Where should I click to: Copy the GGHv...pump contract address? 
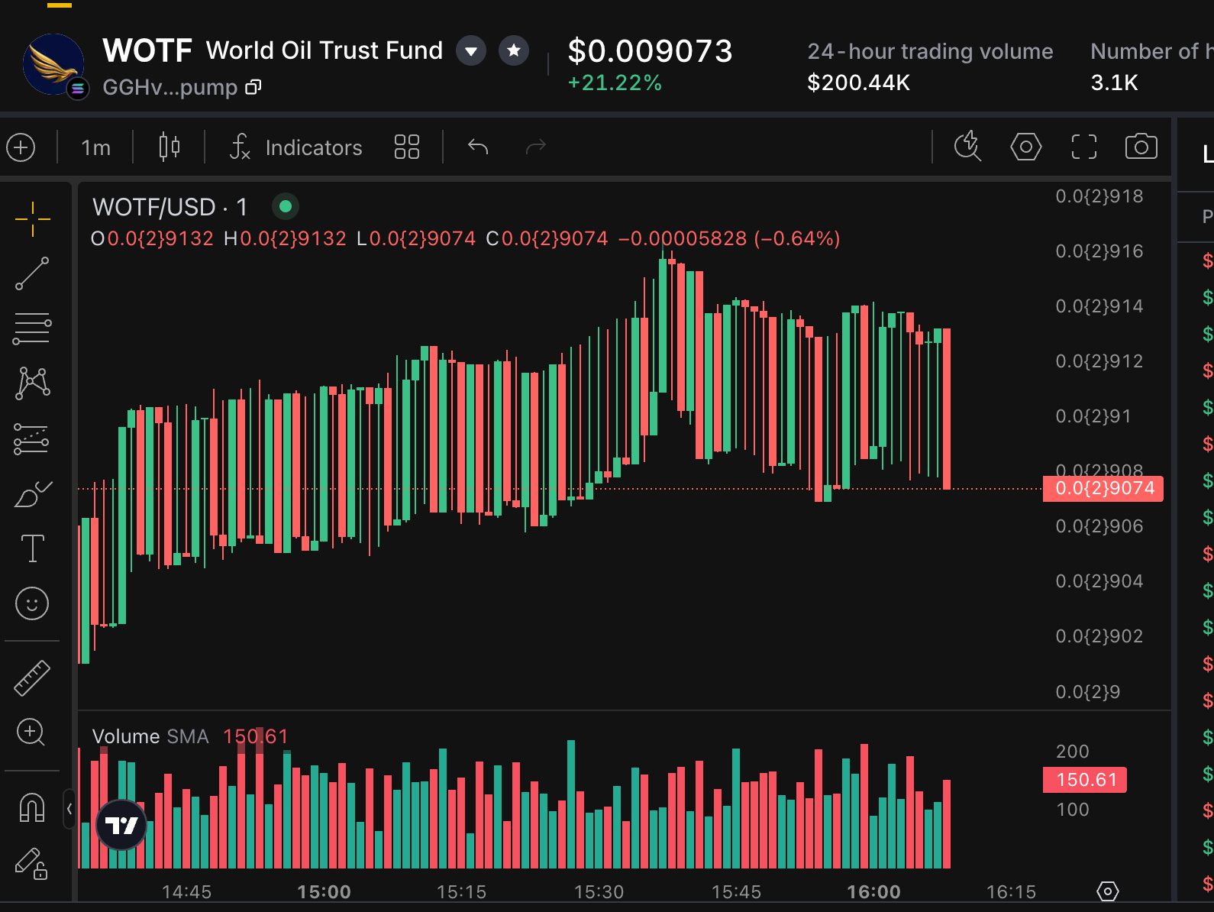point(253,87)
